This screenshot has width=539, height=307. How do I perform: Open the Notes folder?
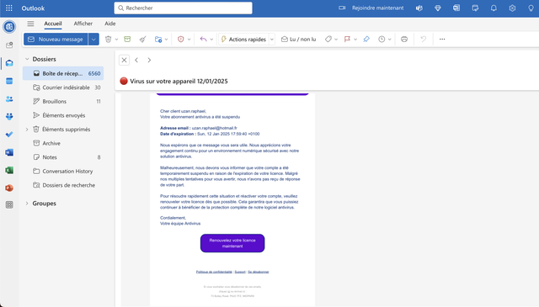click(x=63, y=157)
